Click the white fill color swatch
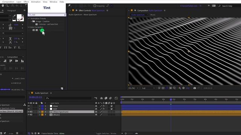This screenshot has width=241, height=135. coord(19,16)
